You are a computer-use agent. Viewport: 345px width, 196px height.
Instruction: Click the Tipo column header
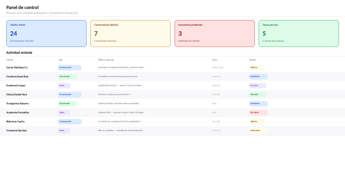[x=61, y=60]
